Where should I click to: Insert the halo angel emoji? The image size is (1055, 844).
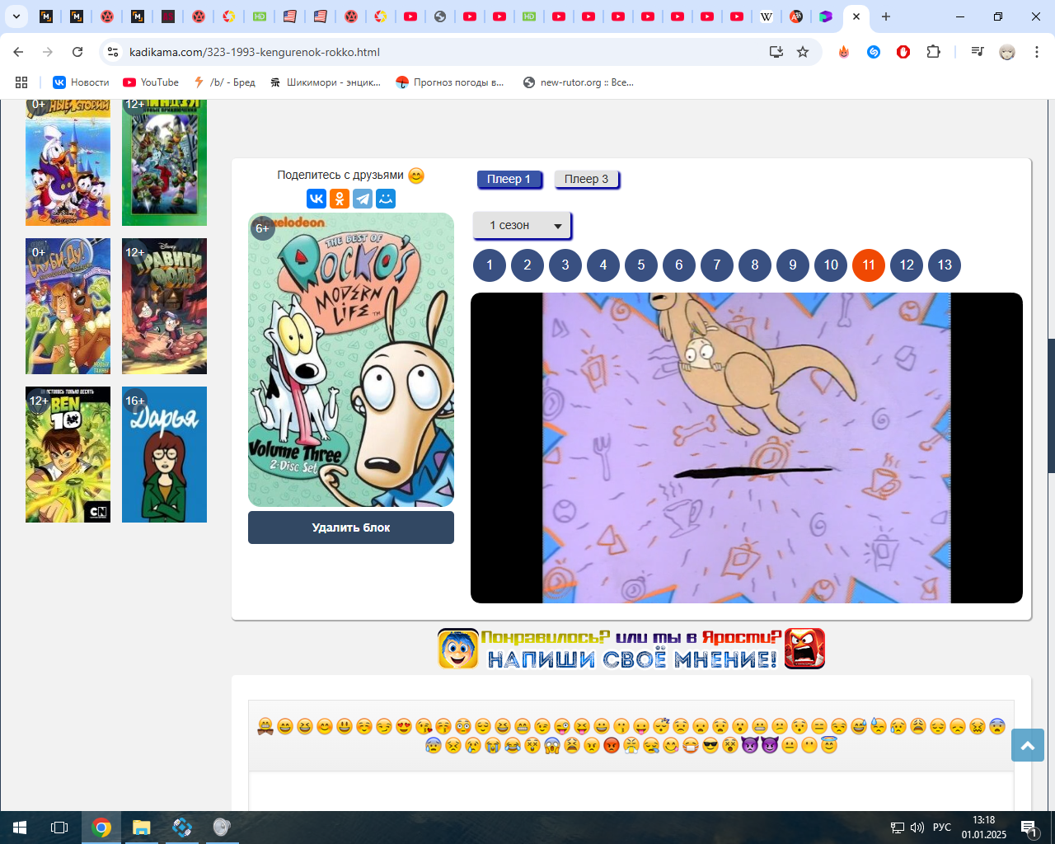(829, 746)
